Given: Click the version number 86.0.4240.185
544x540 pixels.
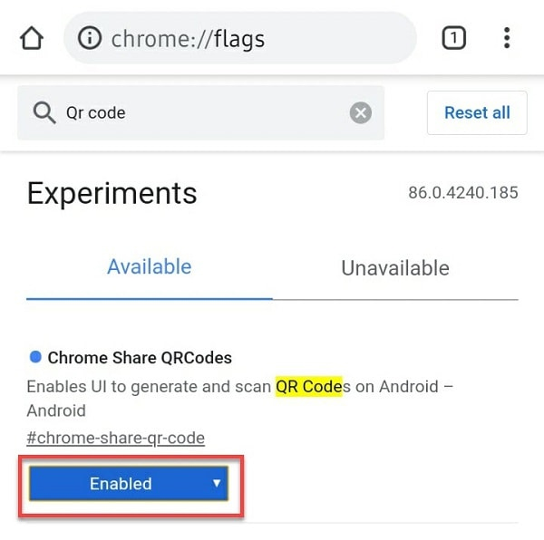Looking at the screenshot, I should coord(462,193).
